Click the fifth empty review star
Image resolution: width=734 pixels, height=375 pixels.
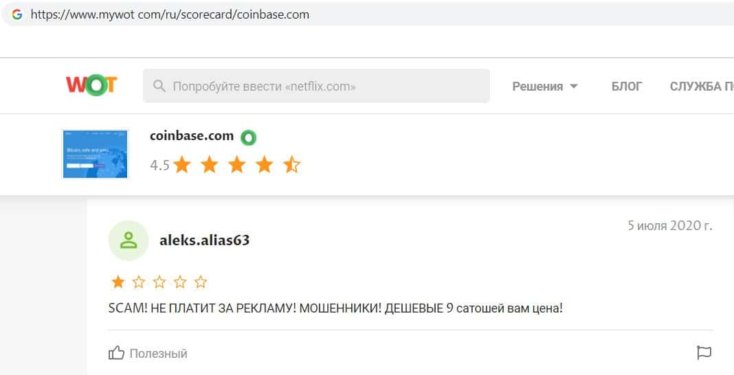(x=201, y=282)
